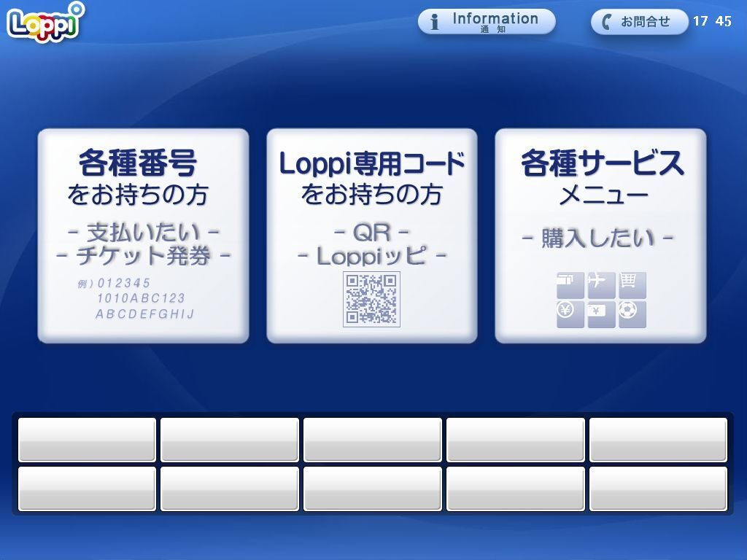747x560 pixels.
Task: Tap the airplane icon in the services card
Action: pyautogui.click(x=601, y=285)
